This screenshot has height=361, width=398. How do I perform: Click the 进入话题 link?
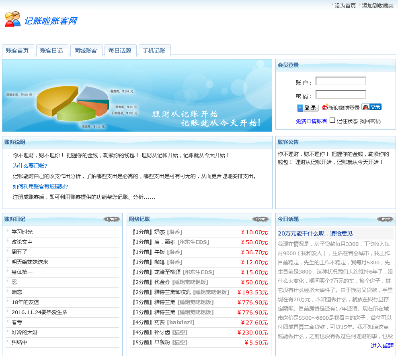382,346
